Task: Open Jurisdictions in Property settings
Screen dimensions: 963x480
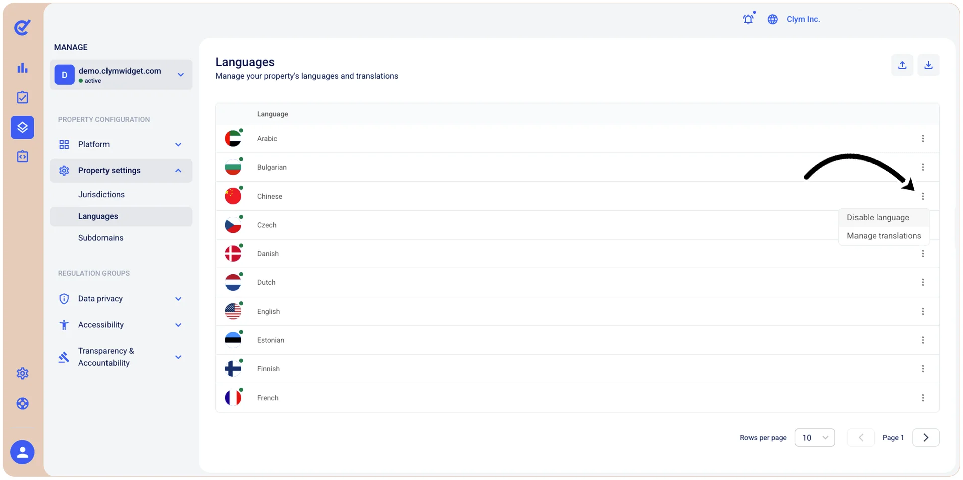Action: pos(101,195)
